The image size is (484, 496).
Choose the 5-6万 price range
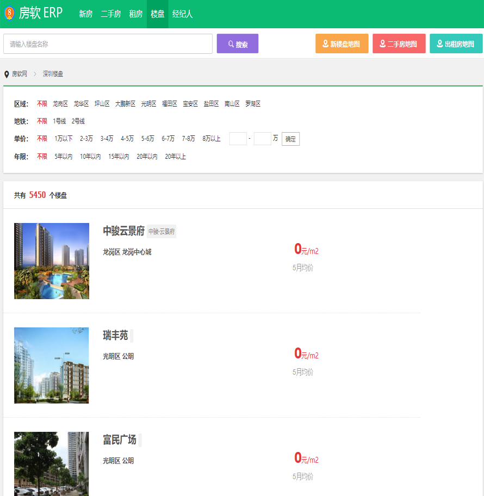click(148, 139)
